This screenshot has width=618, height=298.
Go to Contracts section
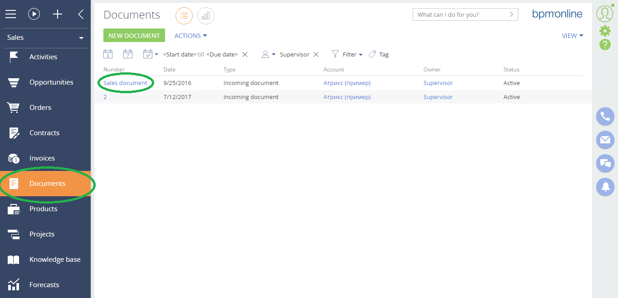pyautogui.click(x=45, y=133)
